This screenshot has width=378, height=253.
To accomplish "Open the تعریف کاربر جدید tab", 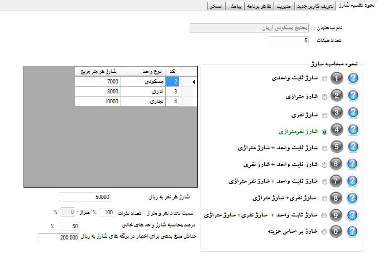I will point(315,6).
